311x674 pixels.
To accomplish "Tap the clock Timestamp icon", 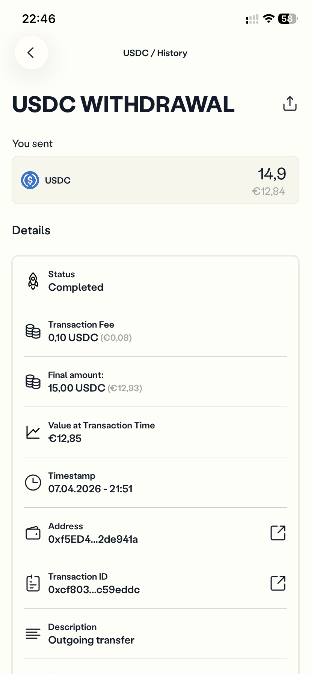I will [33, 483].
